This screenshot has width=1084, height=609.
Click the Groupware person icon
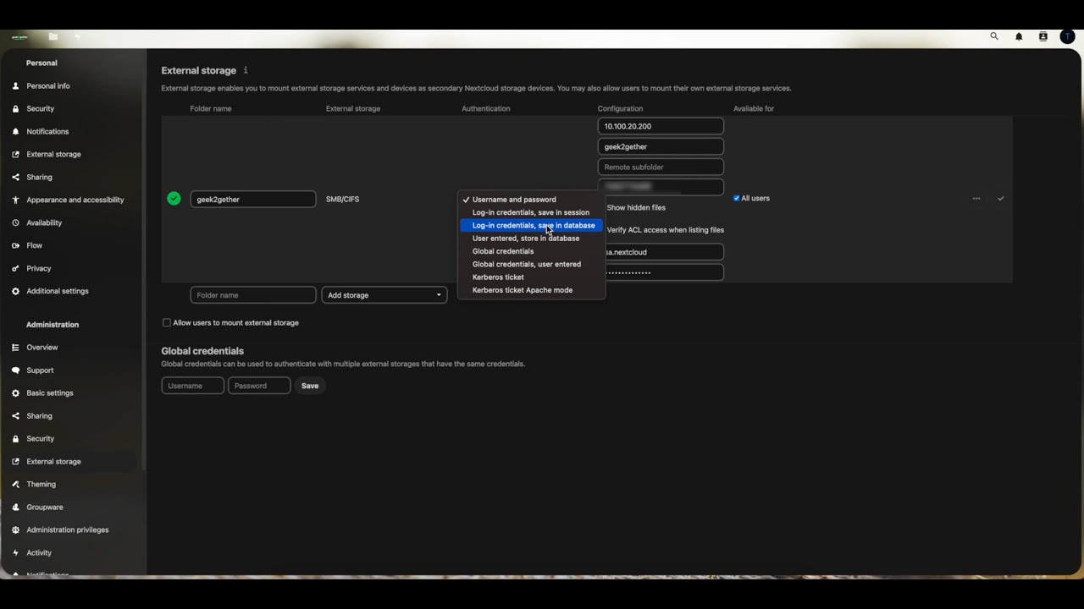click(15, 507)
